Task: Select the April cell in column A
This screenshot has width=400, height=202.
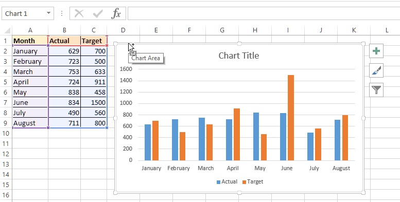Action: point(30,82)
